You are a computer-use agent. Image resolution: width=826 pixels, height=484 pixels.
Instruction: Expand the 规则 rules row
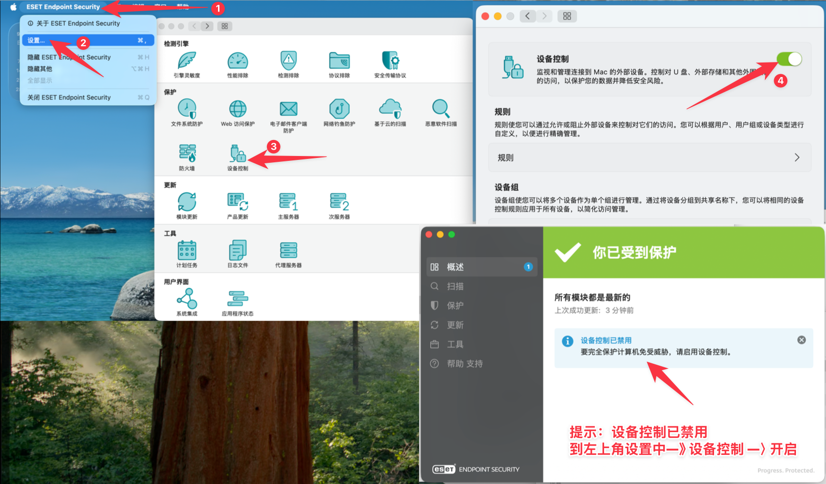pyautogui.click(x=650, y=157)
